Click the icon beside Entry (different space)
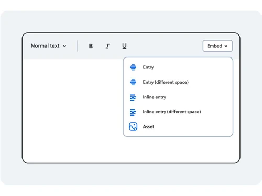The image size is (262, 196). click(x=133, y=82)
